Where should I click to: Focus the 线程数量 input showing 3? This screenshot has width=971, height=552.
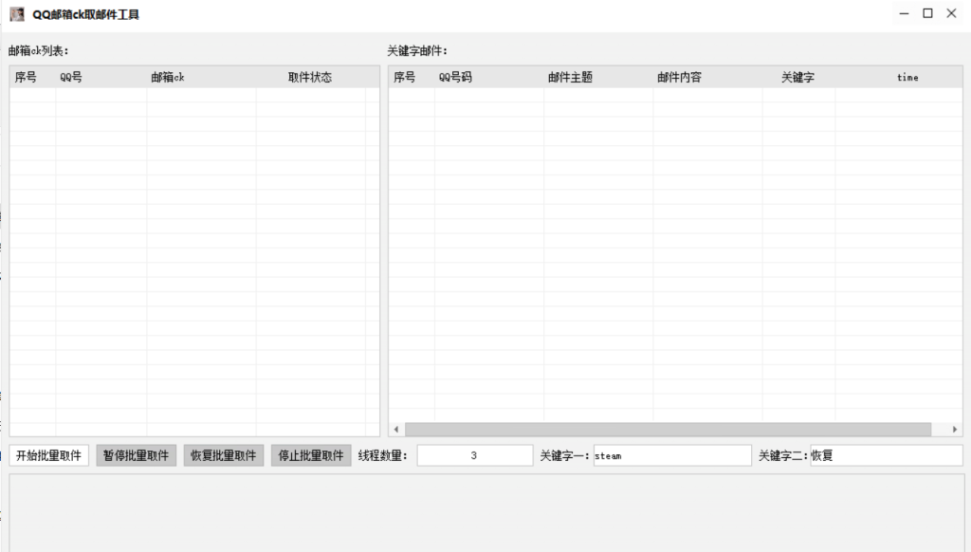(x=474, y=455)
